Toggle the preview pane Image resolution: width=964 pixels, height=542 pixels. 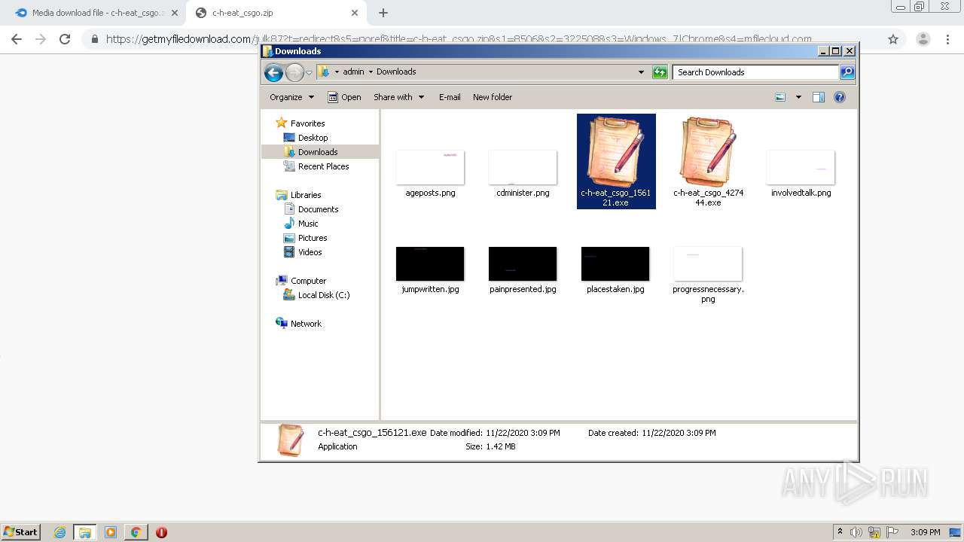[819, 97]
